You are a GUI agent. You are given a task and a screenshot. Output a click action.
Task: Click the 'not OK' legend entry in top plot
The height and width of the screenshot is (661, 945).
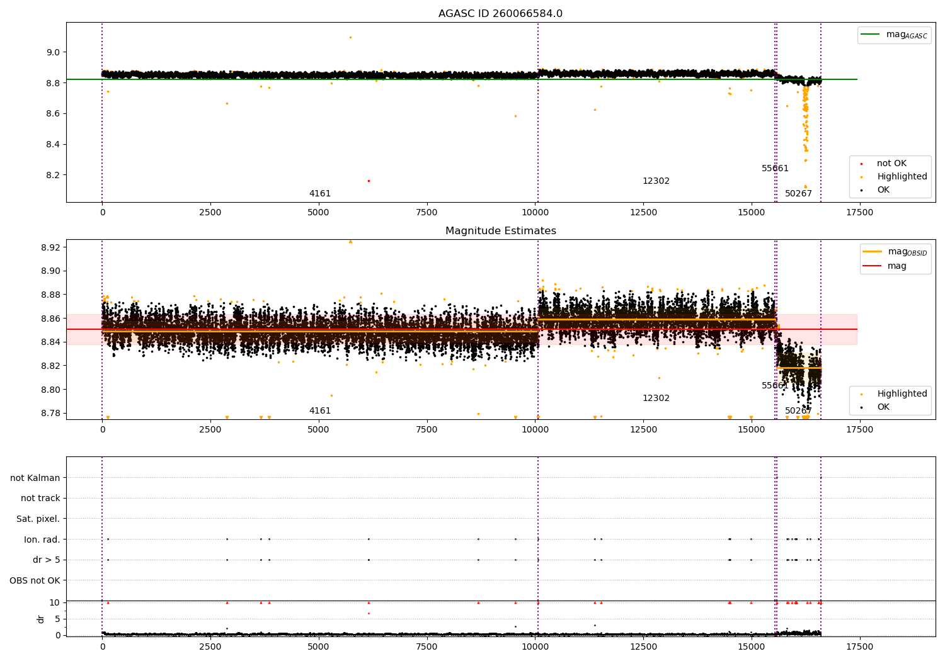884,164
